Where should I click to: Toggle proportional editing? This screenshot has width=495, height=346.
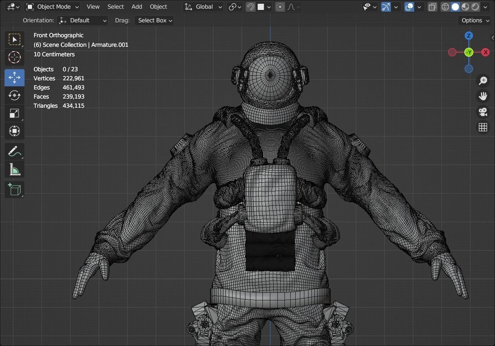point(280,7)
